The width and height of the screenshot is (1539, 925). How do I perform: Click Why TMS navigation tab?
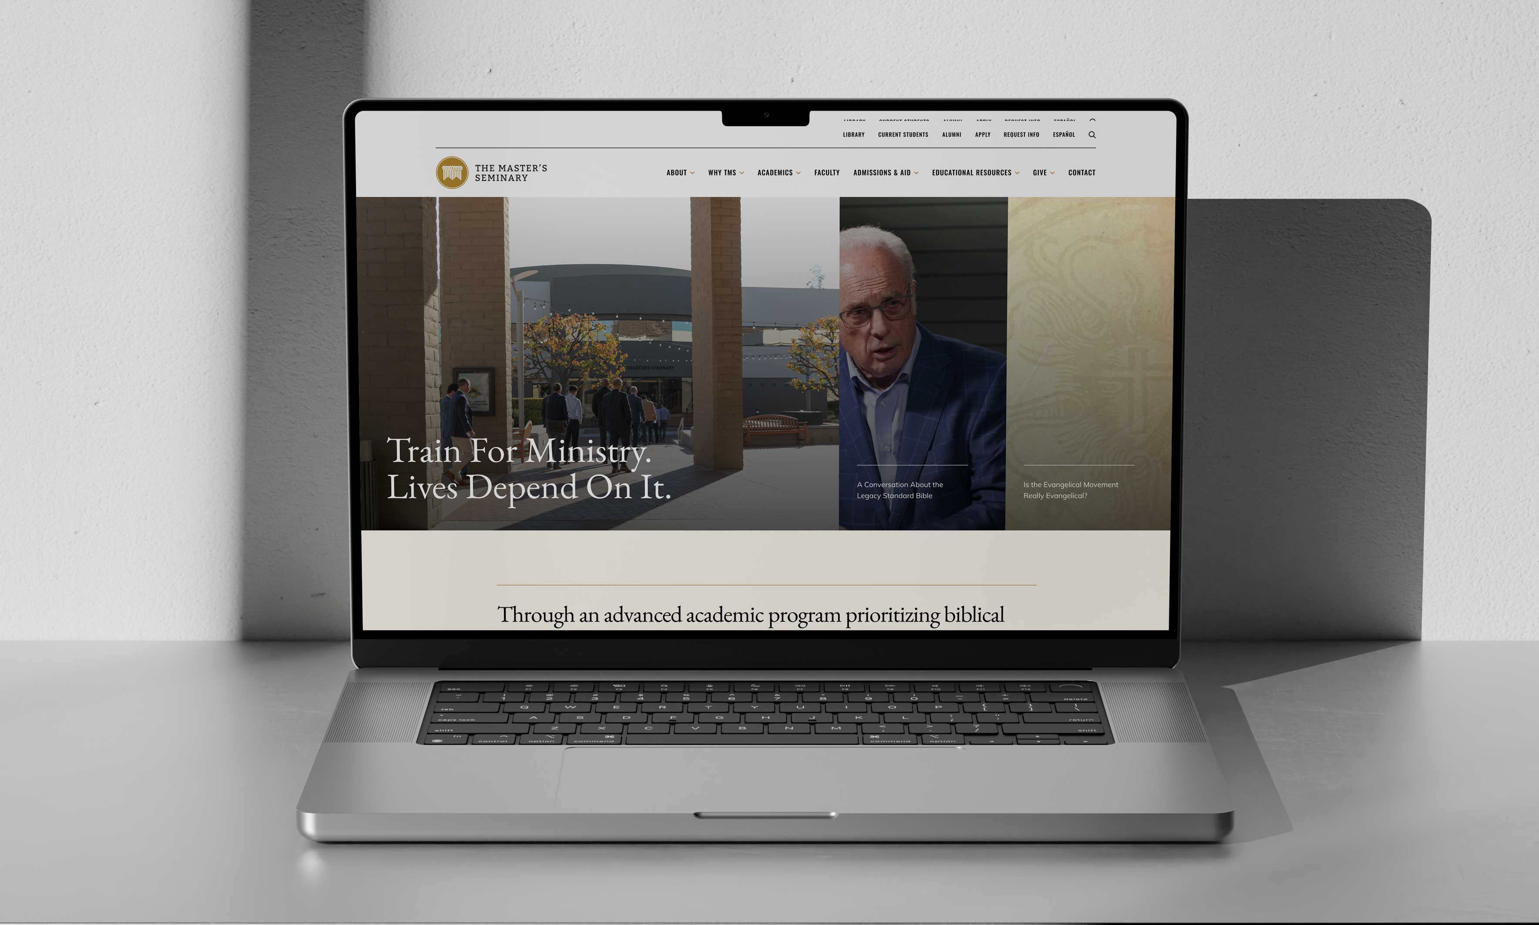point(724,172)
